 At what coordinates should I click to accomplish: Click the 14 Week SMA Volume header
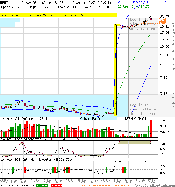click(x=24, y=119)
